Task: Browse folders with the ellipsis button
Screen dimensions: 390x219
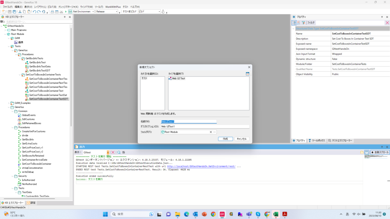Action: point(215,132)
